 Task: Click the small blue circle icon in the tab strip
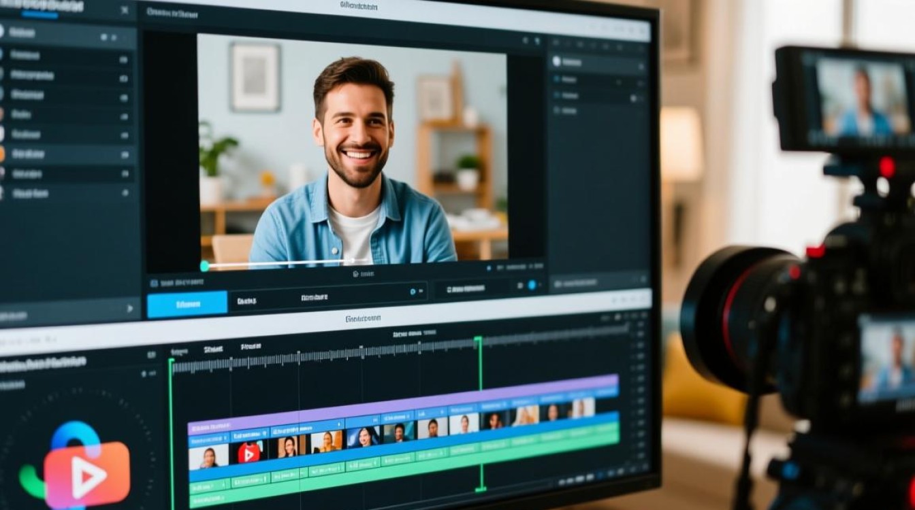point(413,292)
